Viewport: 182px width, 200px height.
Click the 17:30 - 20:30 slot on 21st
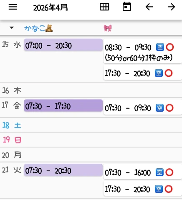tap(143, 189)
